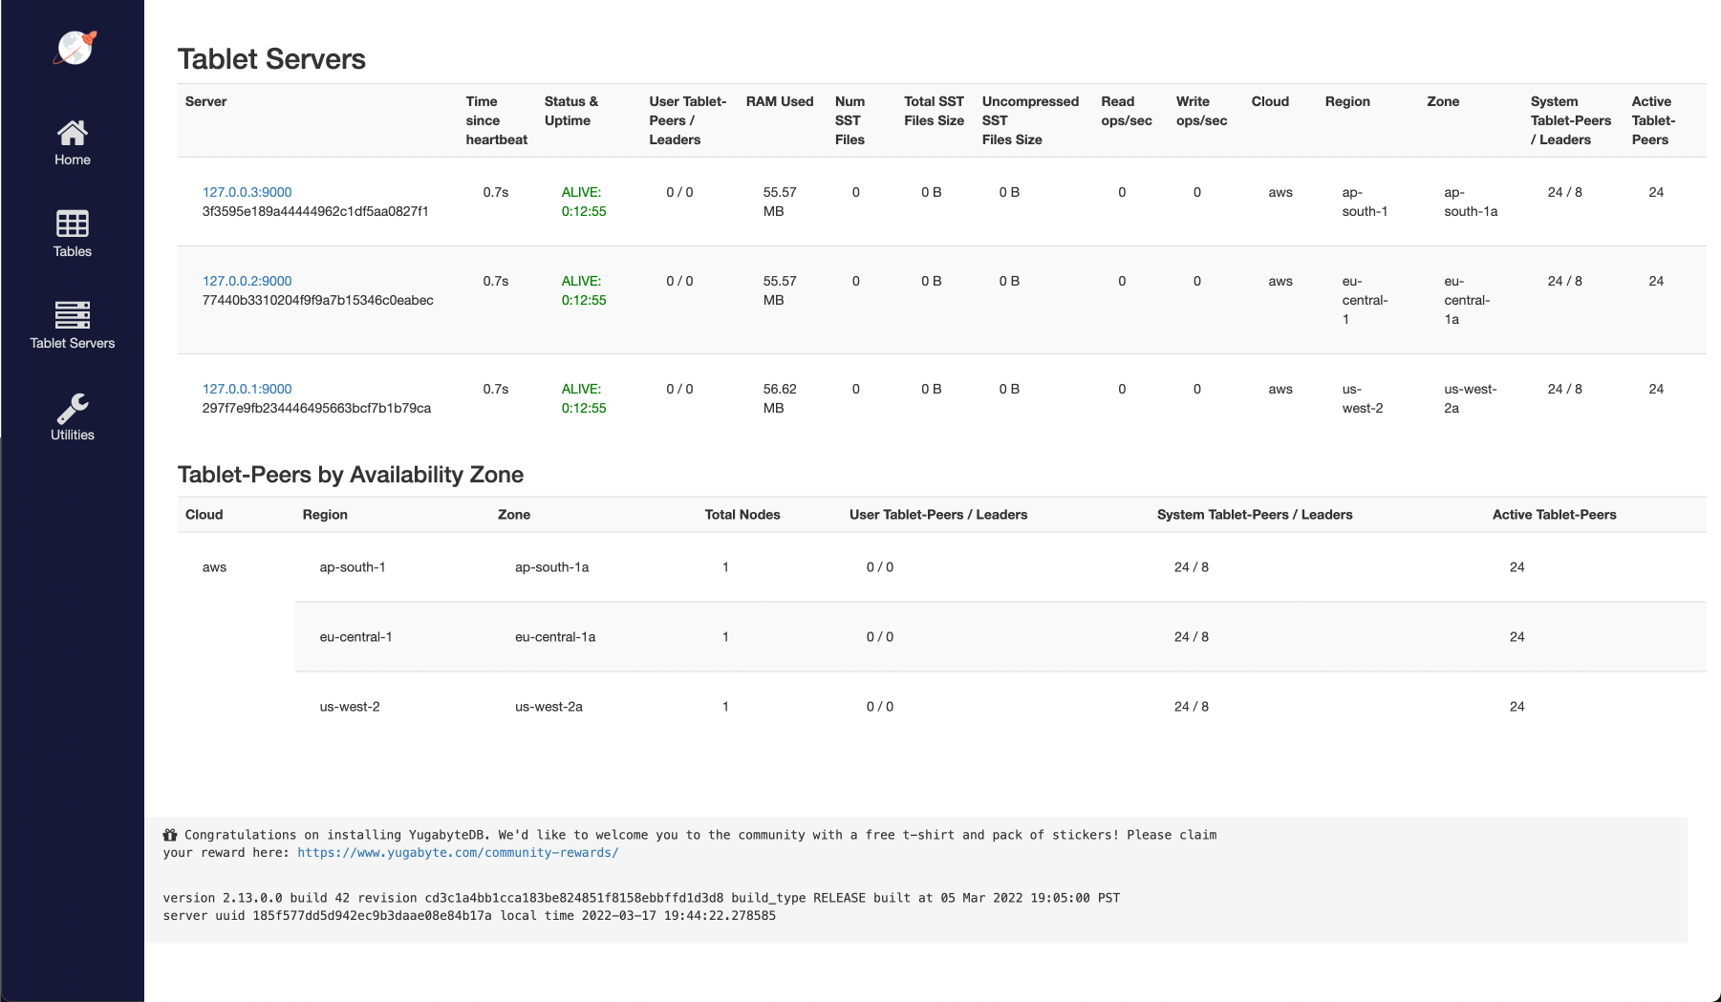Follow the yugabyte.com community-rewards link

click(x=458, y=853)
